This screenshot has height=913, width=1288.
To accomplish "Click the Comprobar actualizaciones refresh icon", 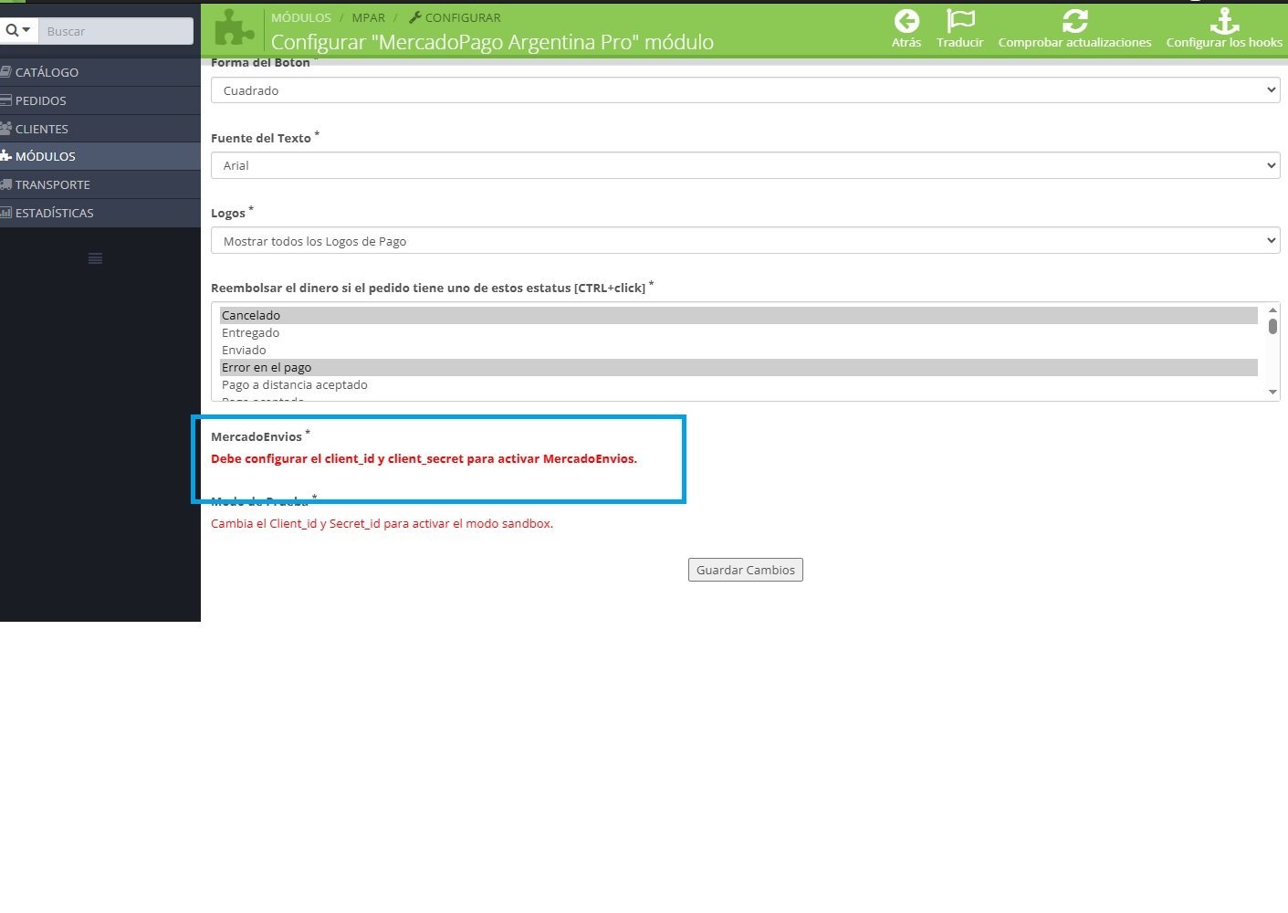I will (1074, 21).
